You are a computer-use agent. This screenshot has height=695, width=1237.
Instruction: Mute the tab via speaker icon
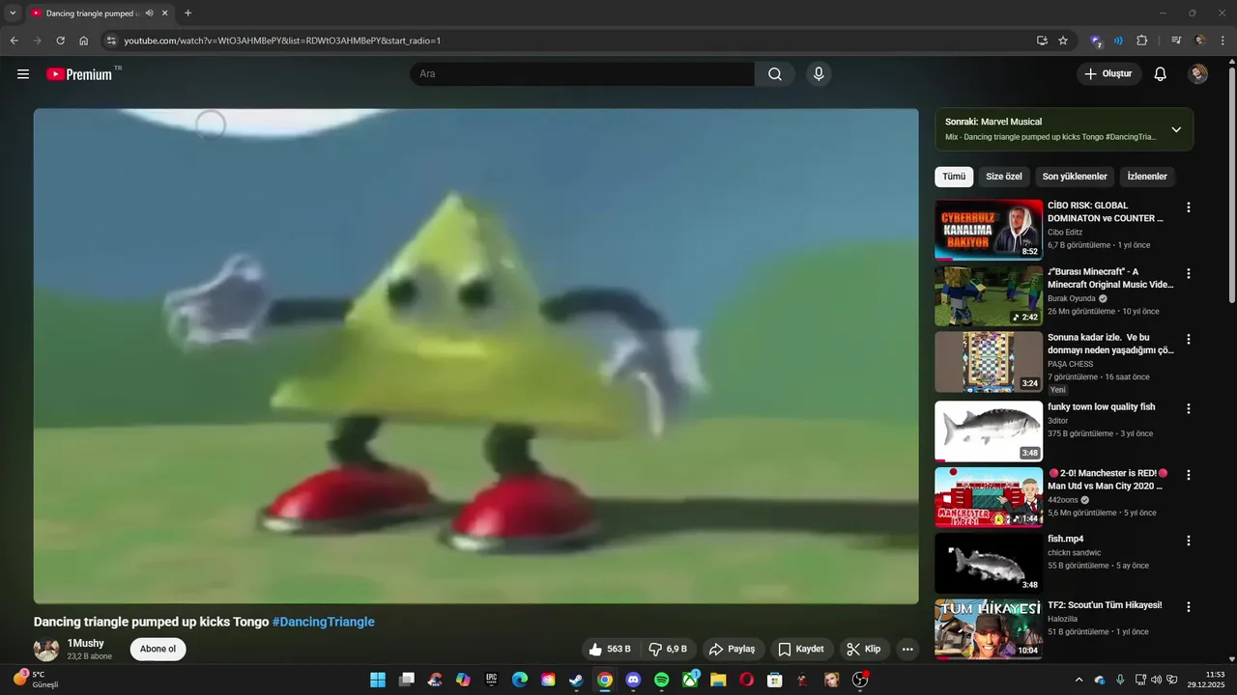tap(150, 14)
